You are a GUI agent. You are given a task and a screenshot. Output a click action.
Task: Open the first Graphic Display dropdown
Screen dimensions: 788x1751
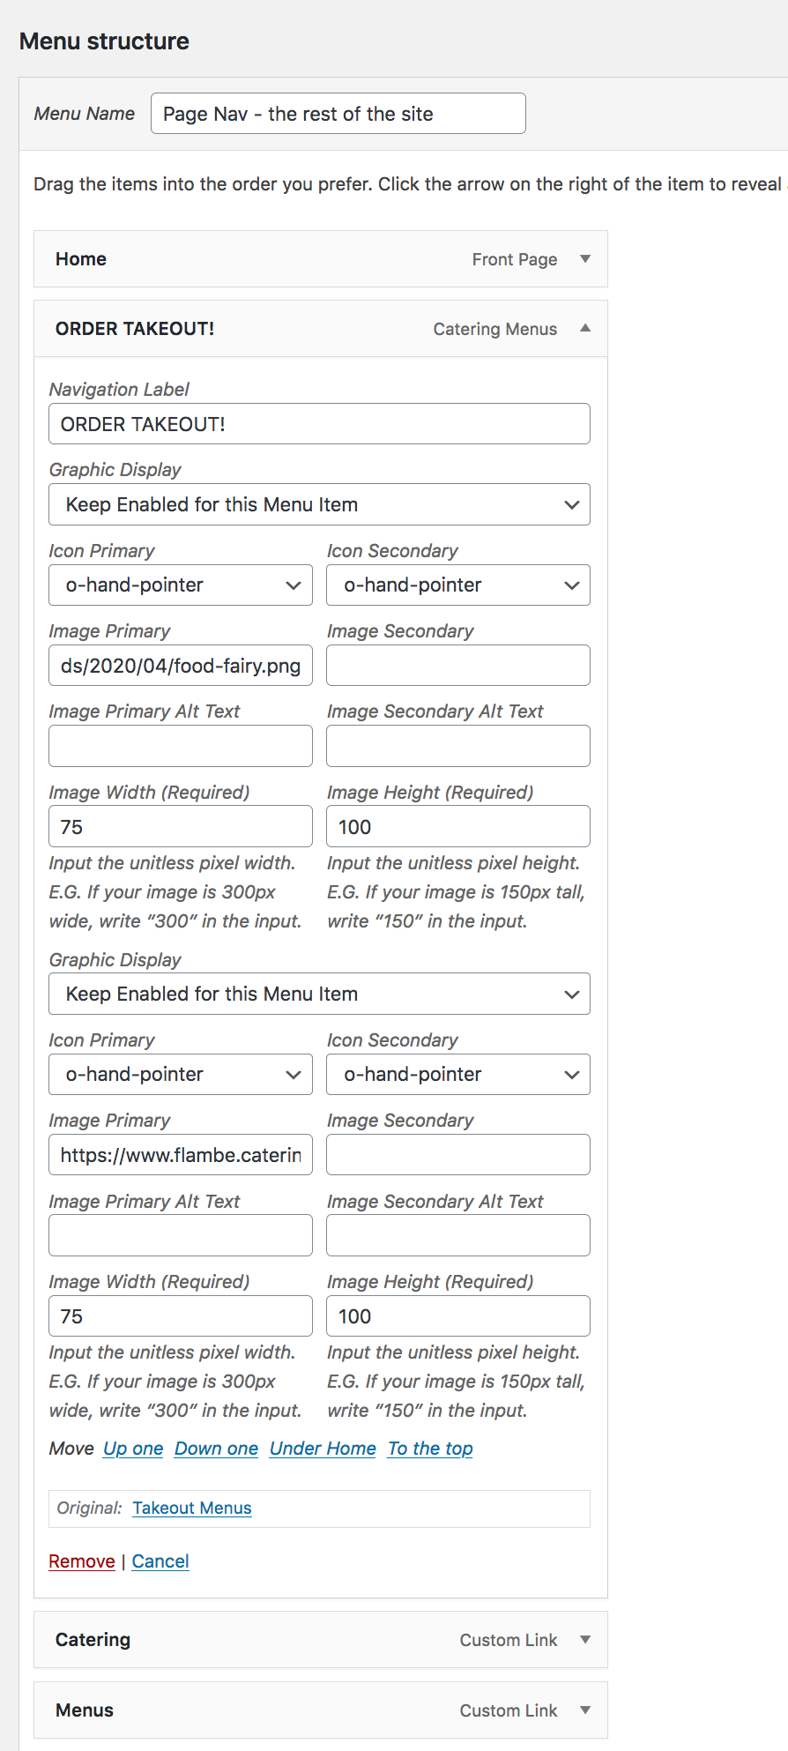pos(319,504)
